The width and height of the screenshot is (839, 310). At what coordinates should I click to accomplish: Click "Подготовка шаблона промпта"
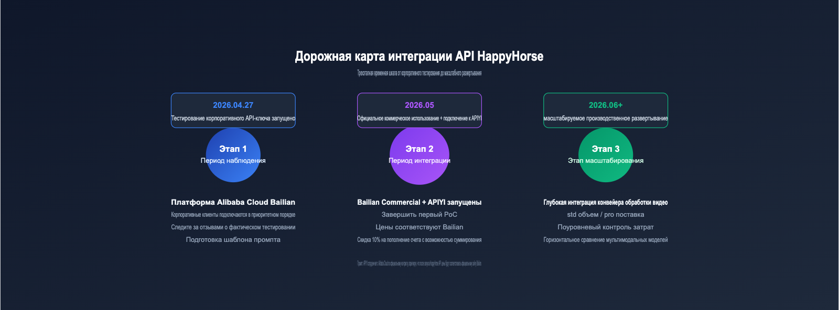tap(233, 240)
